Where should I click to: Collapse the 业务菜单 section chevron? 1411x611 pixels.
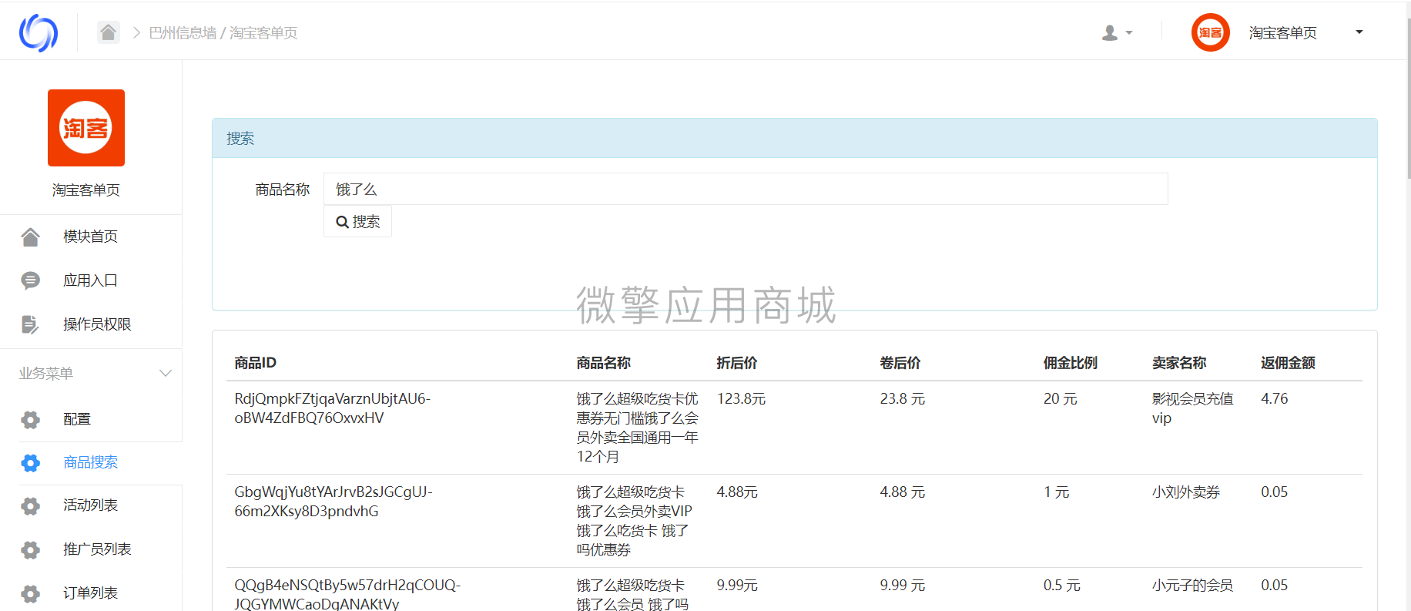pyautogui.click(x=165, y=374)
